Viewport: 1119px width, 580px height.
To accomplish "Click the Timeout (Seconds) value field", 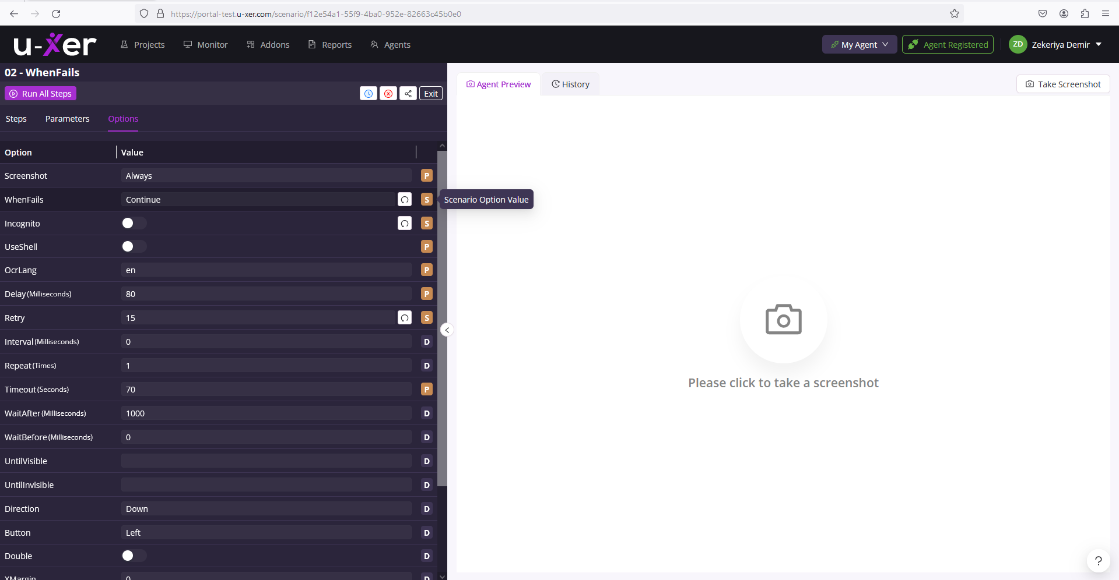I will click(266, 390).
